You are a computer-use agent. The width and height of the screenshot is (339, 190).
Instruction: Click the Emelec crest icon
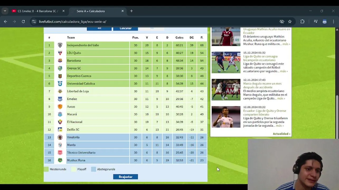tap(60, 99)
